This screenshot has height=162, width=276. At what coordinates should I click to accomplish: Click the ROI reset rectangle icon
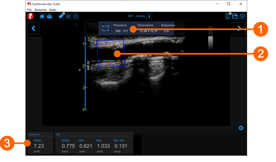105,28
